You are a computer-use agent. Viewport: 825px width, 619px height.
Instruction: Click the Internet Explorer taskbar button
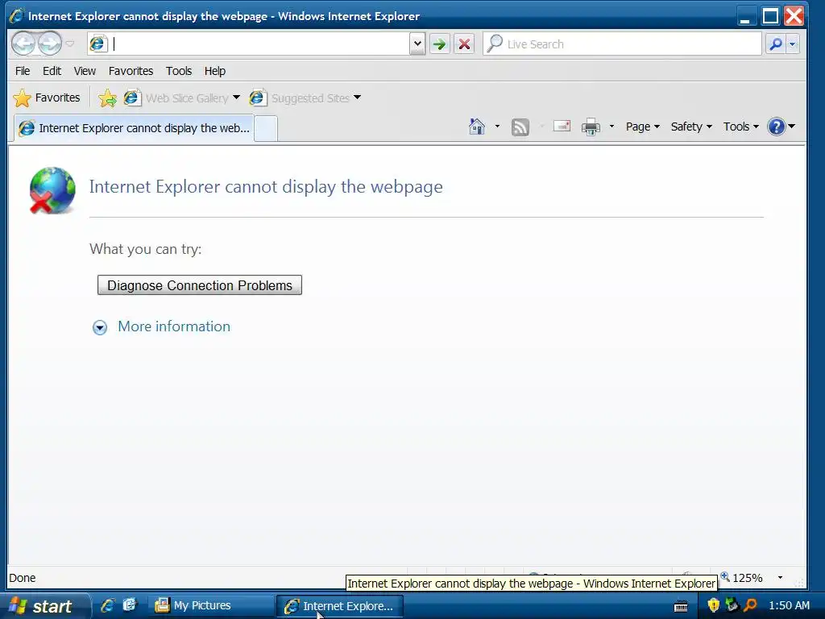click(339, 606)
